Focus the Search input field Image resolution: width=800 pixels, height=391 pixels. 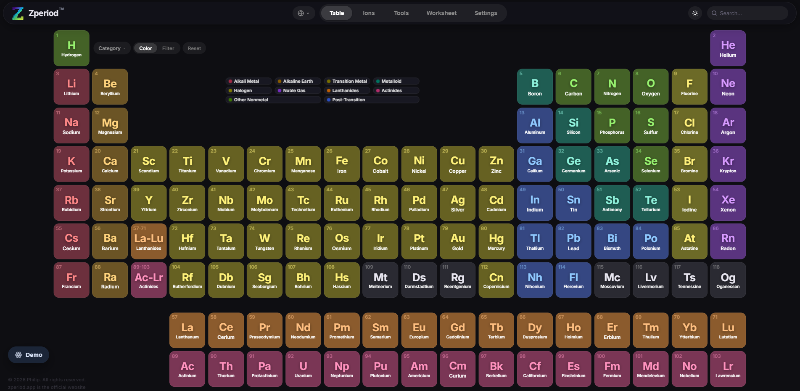pyautogui.click(x=747, y=13)
